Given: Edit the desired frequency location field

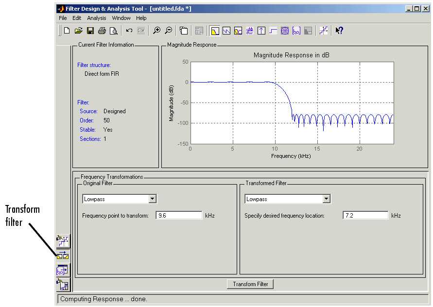Looking at the screenshot, I should [365, 215].
